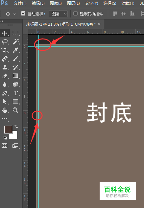Open the 选择(S) menu
Image resolution: width=144 pixels, height=208 pixels.
[110, 3]
